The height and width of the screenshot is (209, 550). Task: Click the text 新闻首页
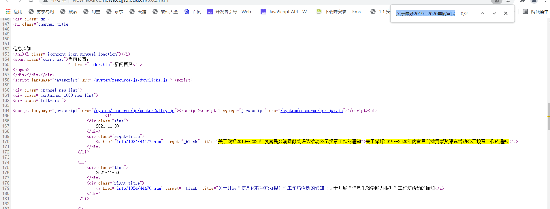[x=123, y=64]
